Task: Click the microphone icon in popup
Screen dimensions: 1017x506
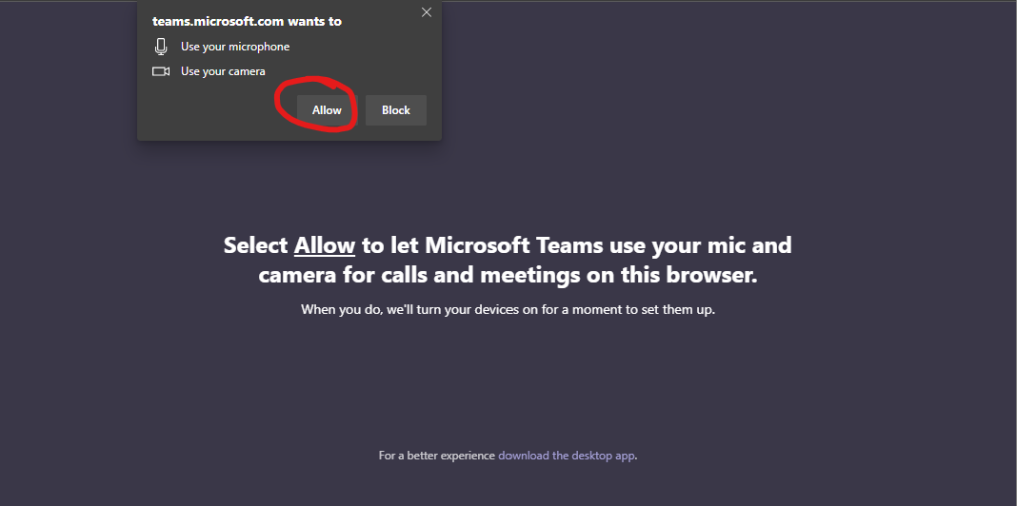Action: [x=161, y=47]
